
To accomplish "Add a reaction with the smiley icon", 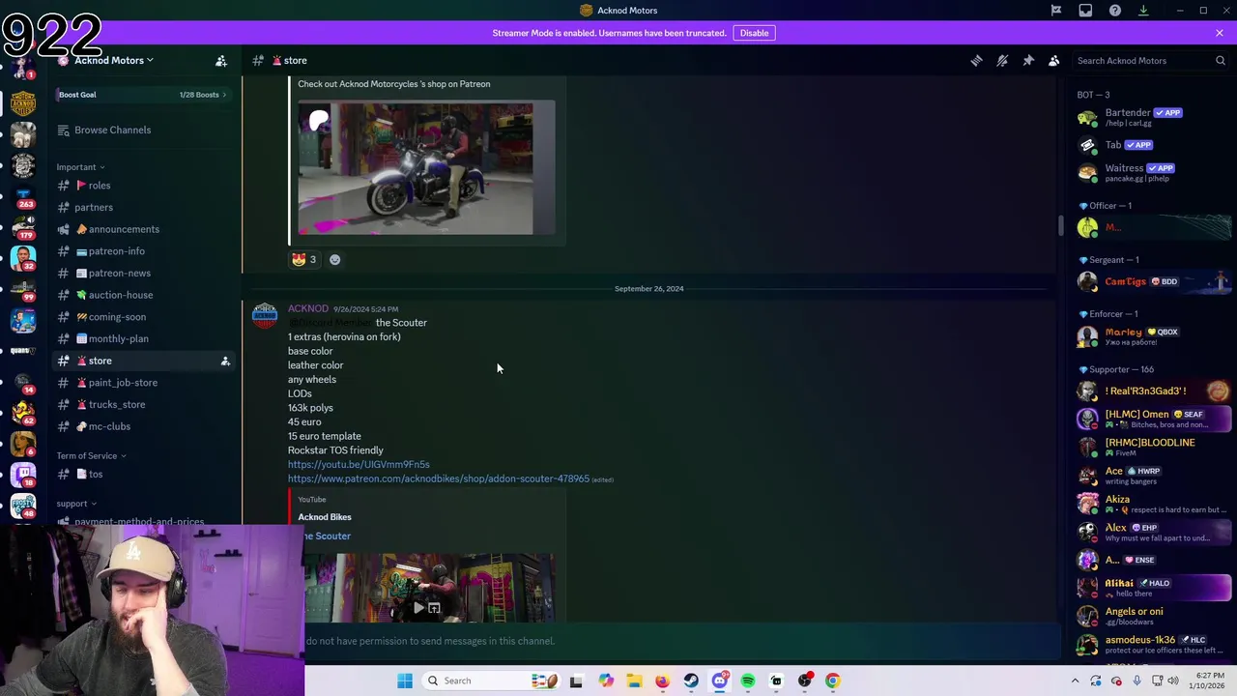I will 334,259.
